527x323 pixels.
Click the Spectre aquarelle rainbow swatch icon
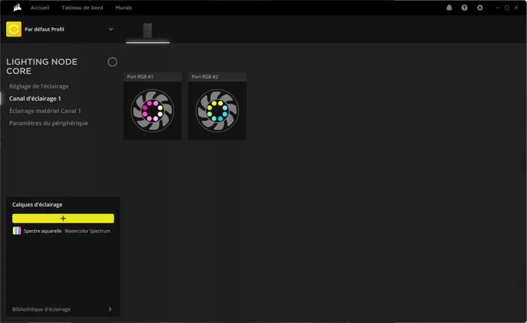[x=17, y=231]
